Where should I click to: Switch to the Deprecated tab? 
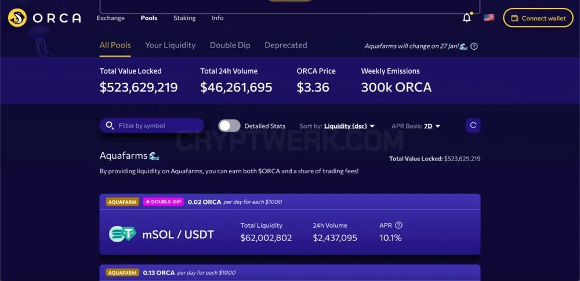pos(286,45)
